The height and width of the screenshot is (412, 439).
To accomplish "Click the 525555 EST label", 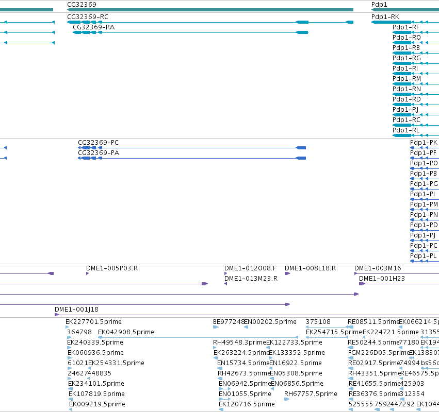I will point(361,404).
